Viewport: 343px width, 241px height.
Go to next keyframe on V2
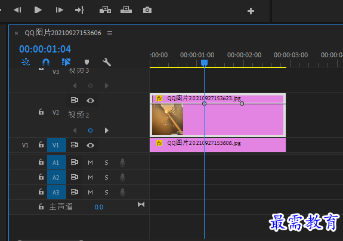pyautogui.click(x=107, y=131)
